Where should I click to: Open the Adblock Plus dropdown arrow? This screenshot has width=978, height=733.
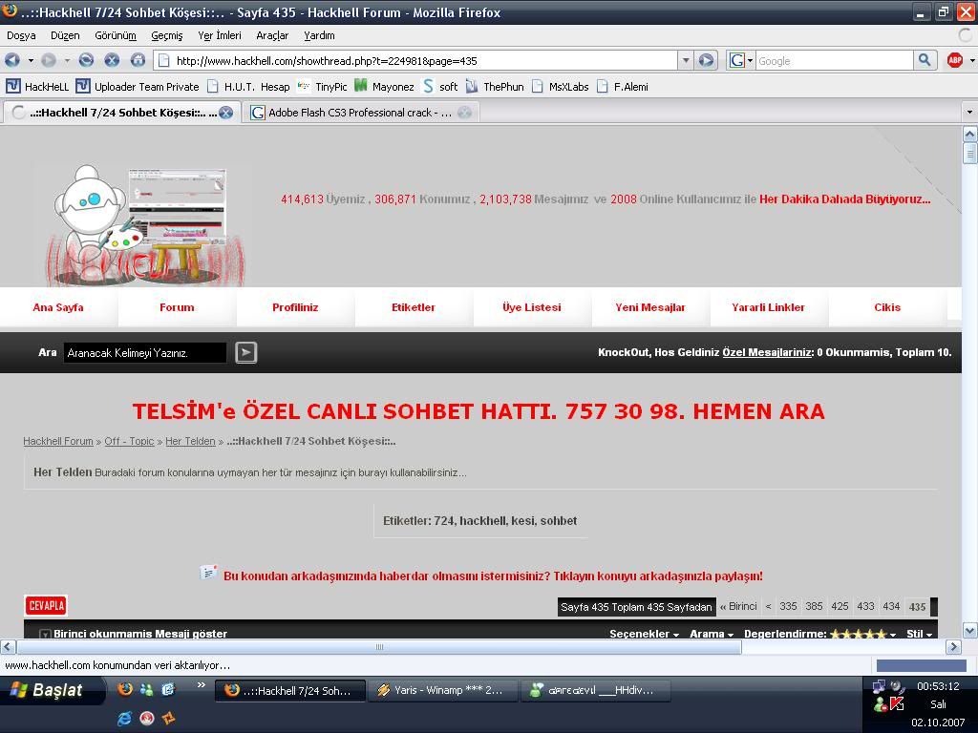pos(971,60)
